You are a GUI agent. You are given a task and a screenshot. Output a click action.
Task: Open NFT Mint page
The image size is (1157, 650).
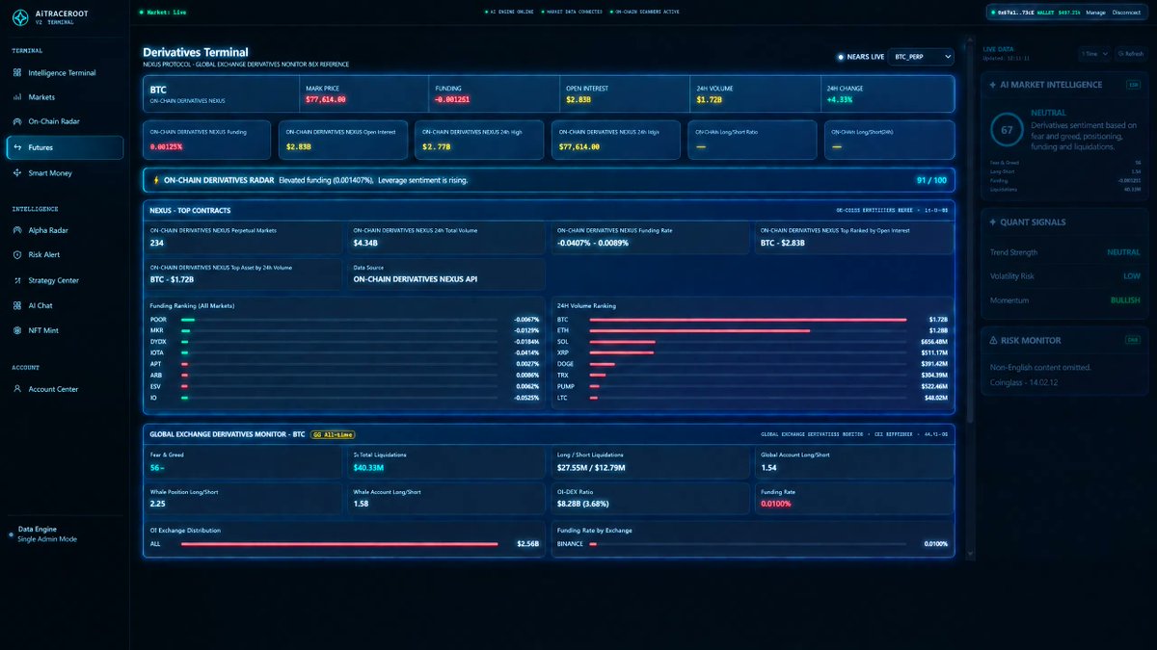64,330
